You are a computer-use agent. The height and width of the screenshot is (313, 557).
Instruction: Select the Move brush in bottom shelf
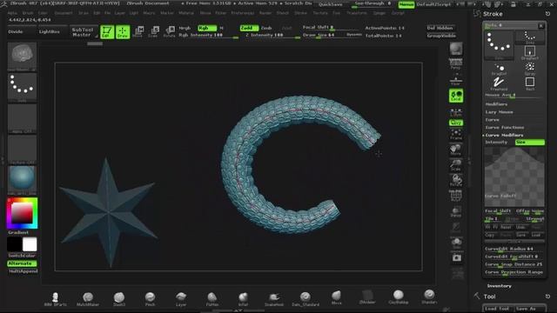337,297
